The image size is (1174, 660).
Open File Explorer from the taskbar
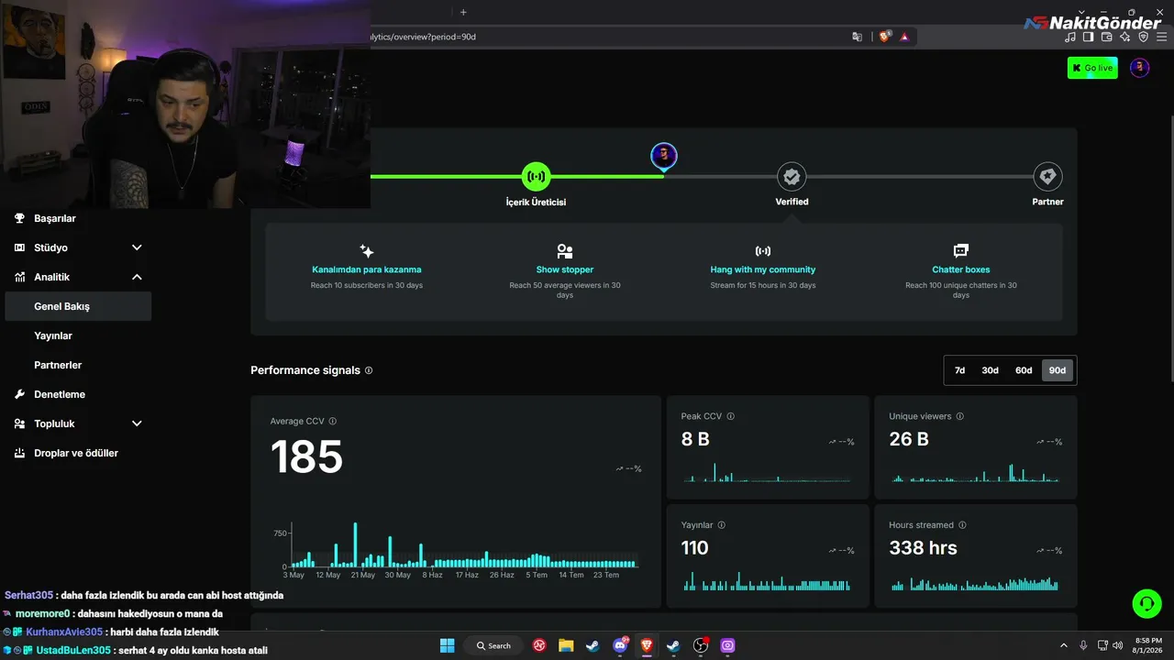tap(566, 645)
